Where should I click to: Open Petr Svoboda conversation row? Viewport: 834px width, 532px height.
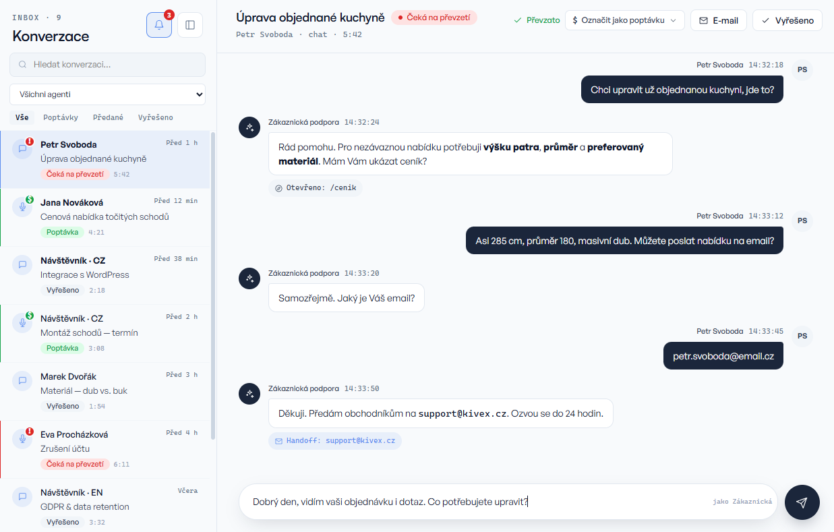[105, 160]
